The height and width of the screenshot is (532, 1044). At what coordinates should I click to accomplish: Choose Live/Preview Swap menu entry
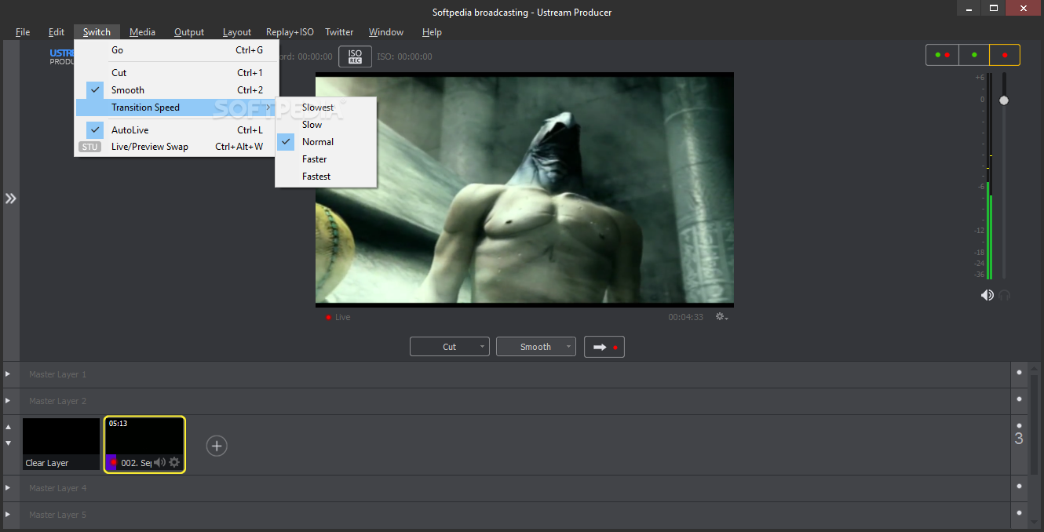coord(176,147)
